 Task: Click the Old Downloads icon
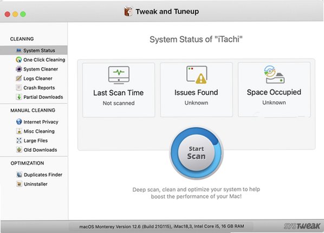click(x=19, y=150)
